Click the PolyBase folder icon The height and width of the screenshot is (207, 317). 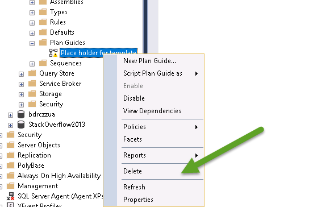tap(11, 165)
